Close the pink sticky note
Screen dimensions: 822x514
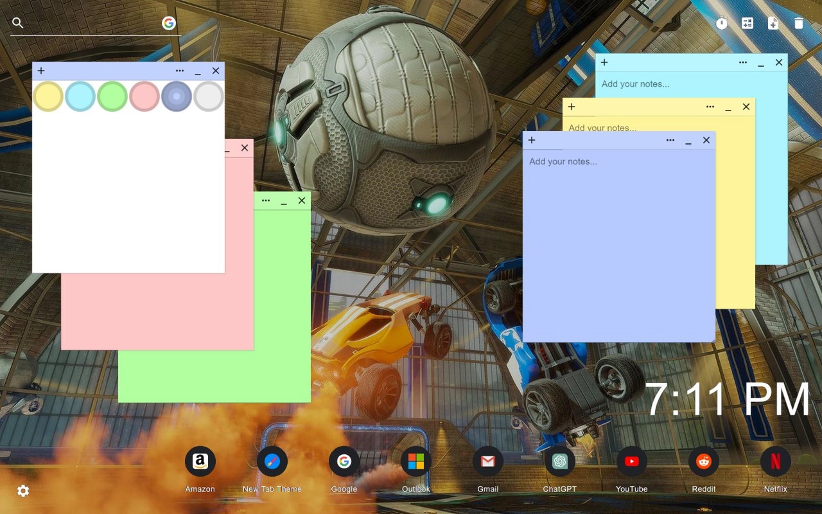tap(245, 148)
